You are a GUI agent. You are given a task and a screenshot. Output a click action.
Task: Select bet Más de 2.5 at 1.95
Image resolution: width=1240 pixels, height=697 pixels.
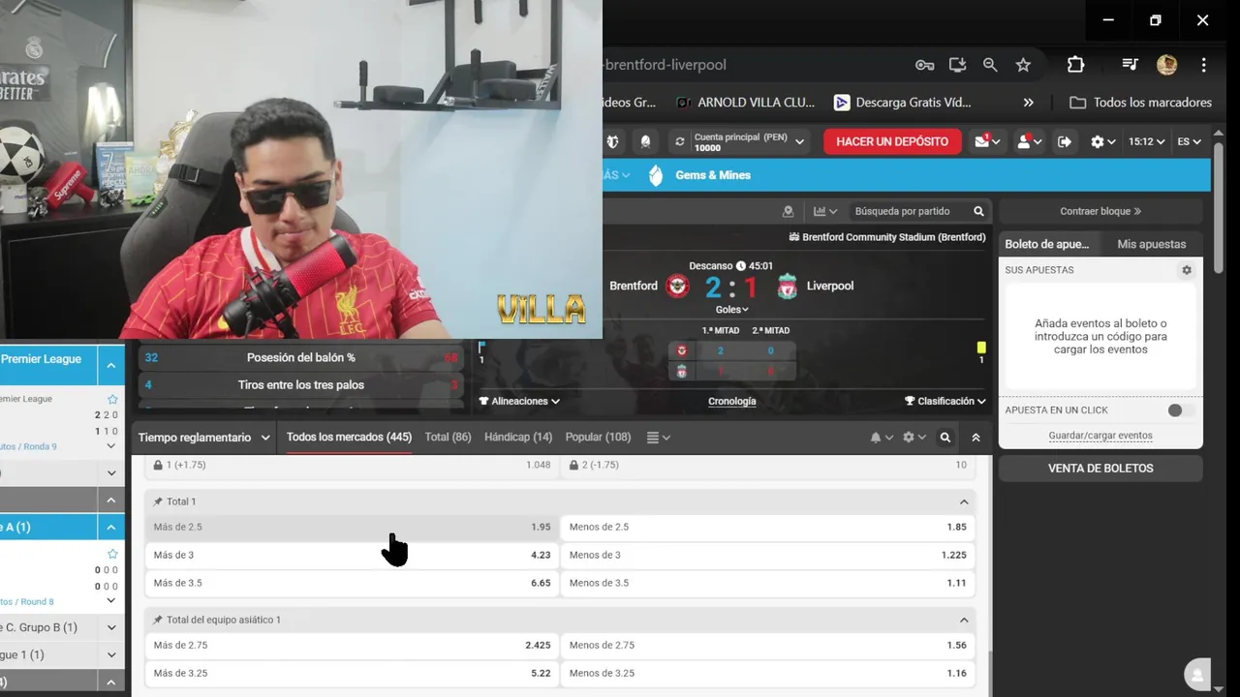pos(352,528)
